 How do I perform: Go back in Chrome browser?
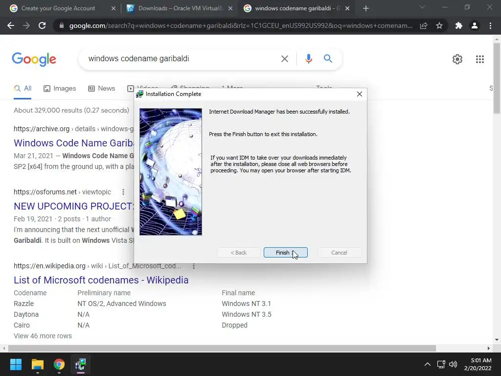[x=11, y=25]
